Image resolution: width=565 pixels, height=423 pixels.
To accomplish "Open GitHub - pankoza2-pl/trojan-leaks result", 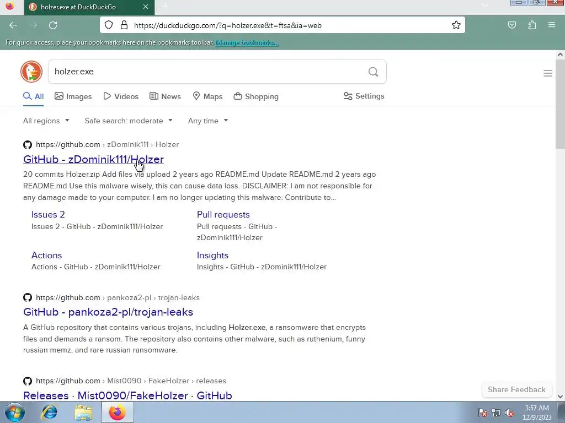I will pyautogui.click(x=108, y=312).
